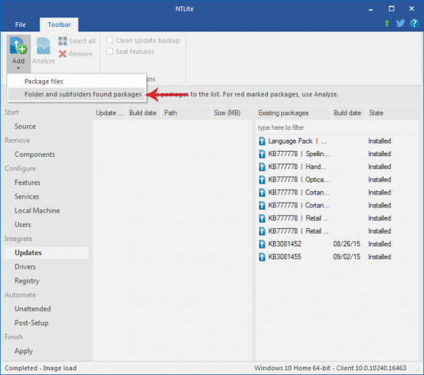The width and height of the screenshot is (424, 375).
Task: Toggle the Seal features checkbox
Action: [110, 52]
